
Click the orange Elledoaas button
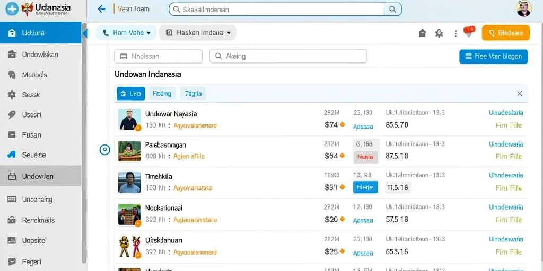coord(505,33)
